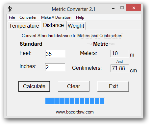Click the Metric Converter app icon in title bar
The height and width of the screenshot is (125, 150).
coord(10,9)
